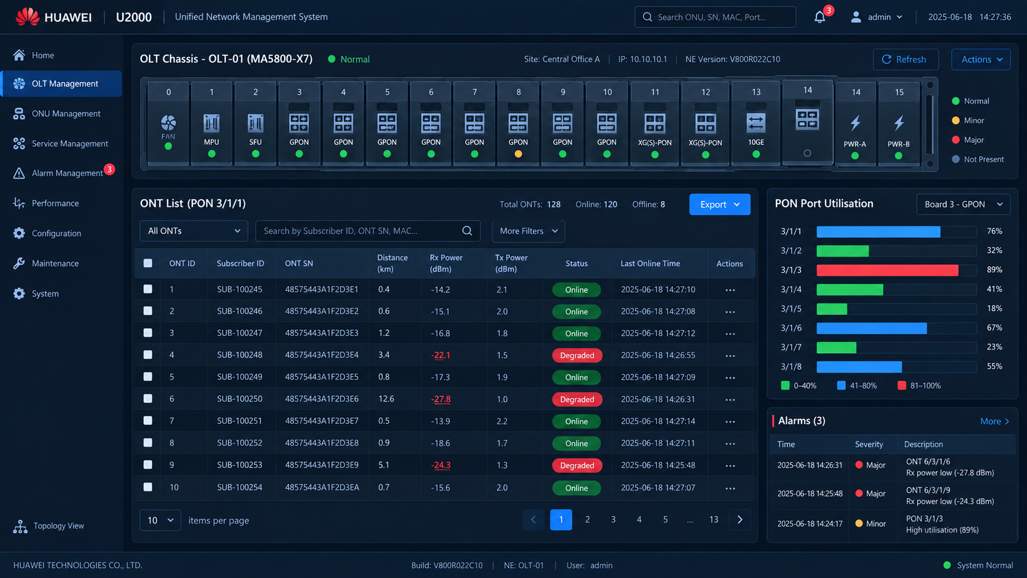Screen dimensions: 1027x578
Task: Expand the More Filters dropdown
Action: (528, 231)
